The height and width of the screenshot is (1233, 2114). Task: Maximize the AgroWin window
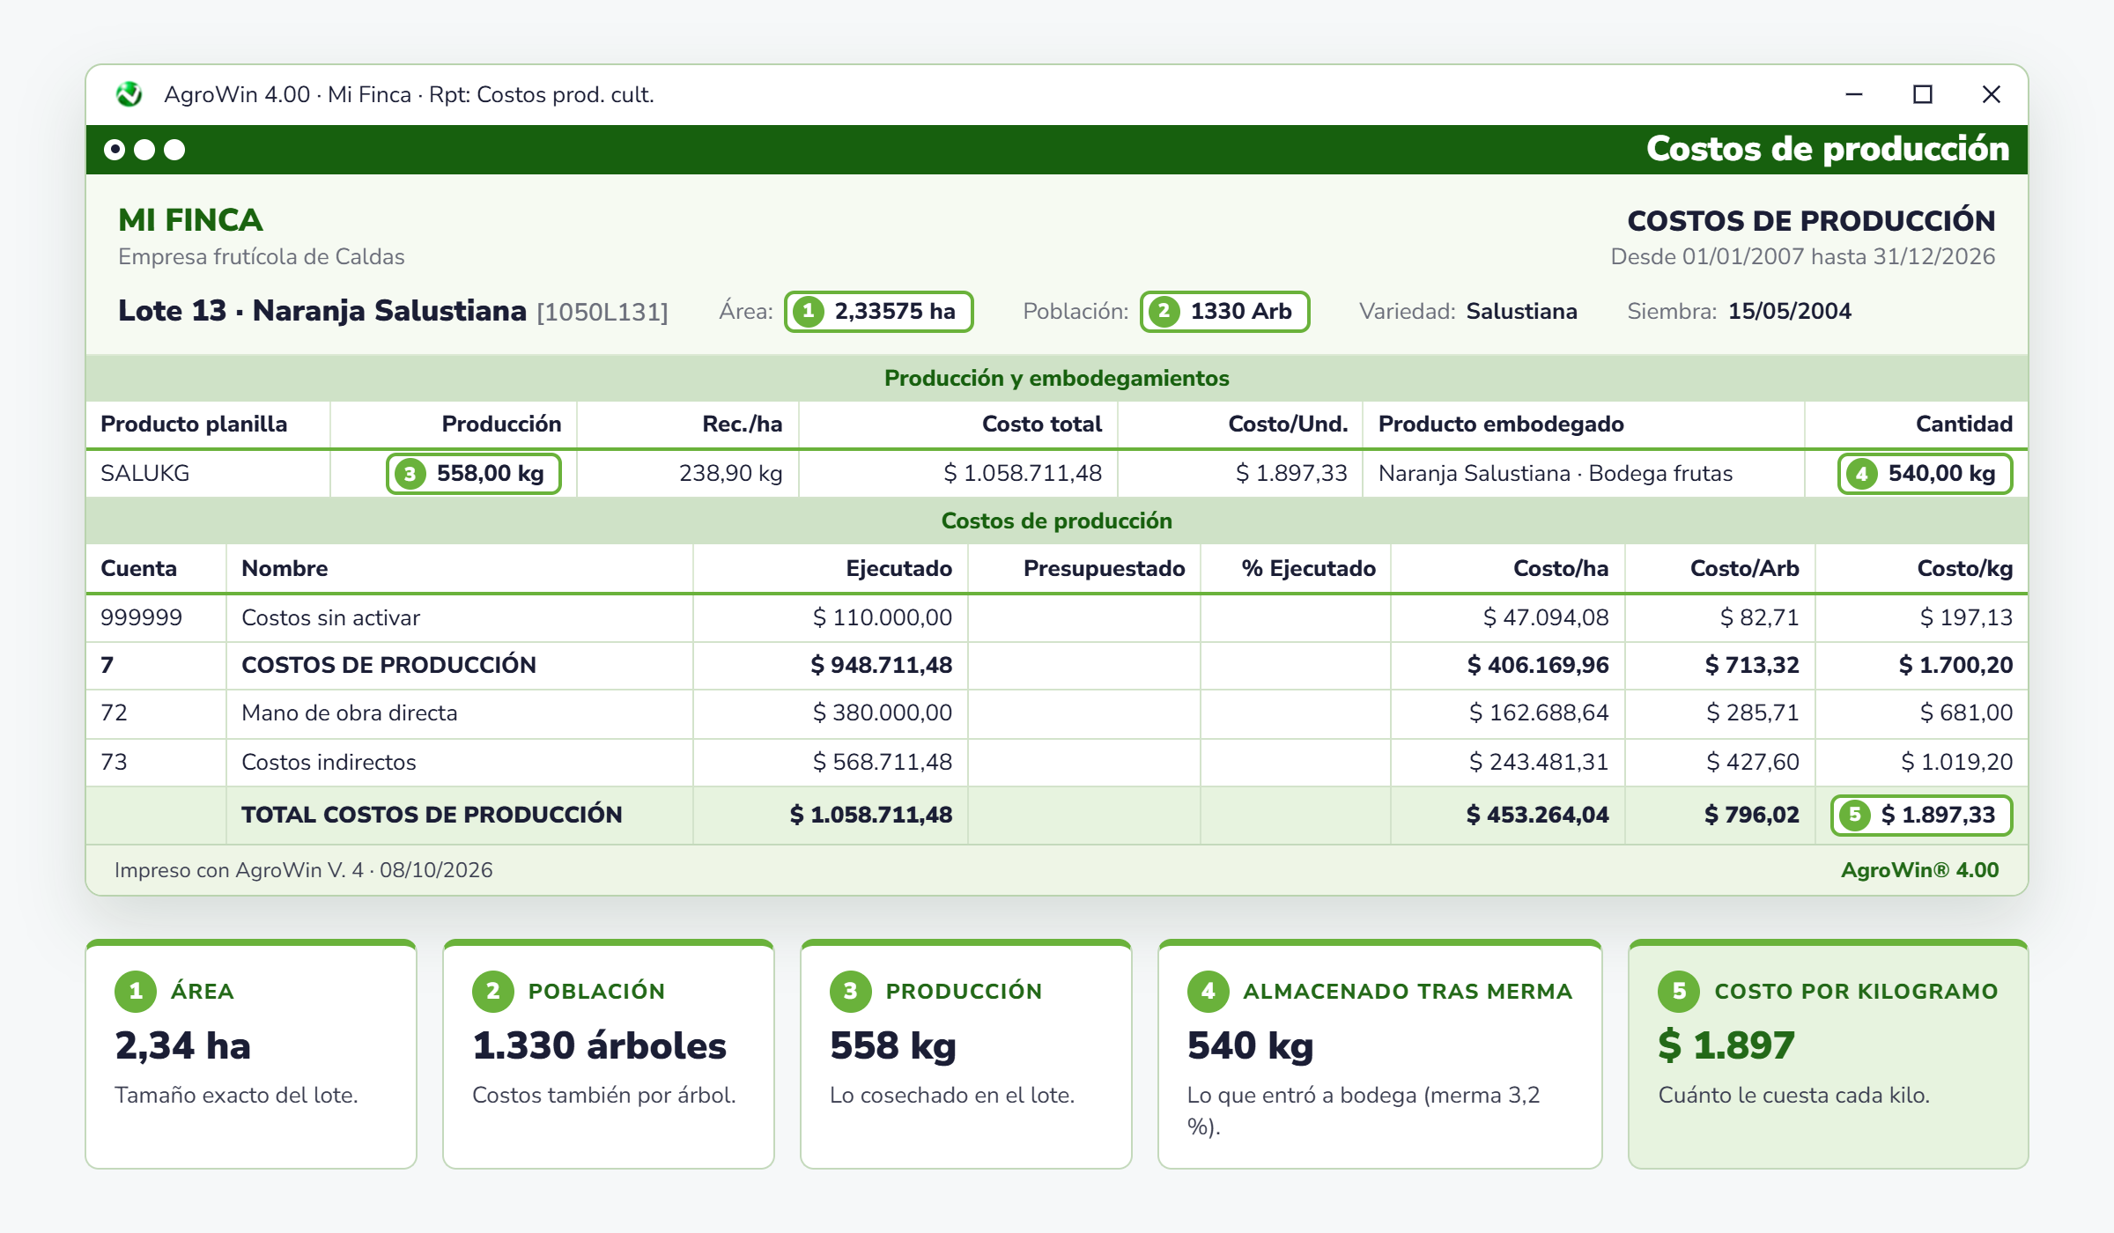(1923, 94)
